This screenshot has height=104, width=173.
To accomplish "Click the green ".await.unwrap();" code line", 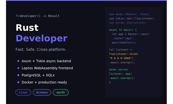I will pos(122,78).
